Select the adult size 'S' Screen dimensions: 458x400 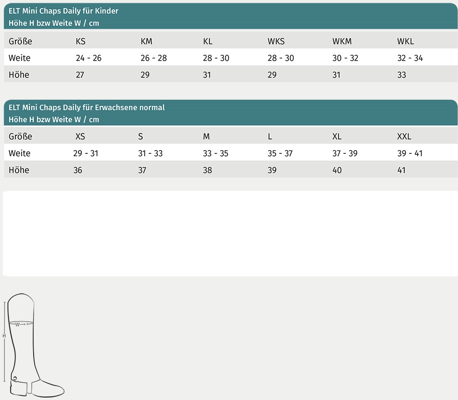click(x=141, y=136)
